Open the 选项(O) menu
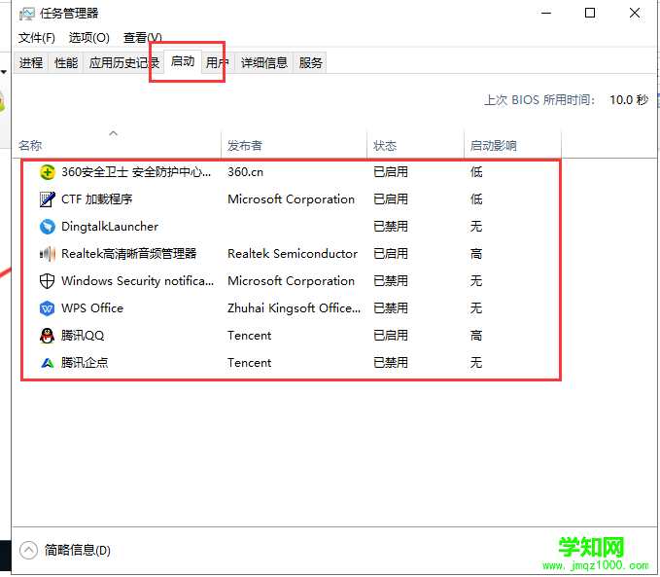The width and height of the screenshot is (660, 577). (x=88, y=38)
